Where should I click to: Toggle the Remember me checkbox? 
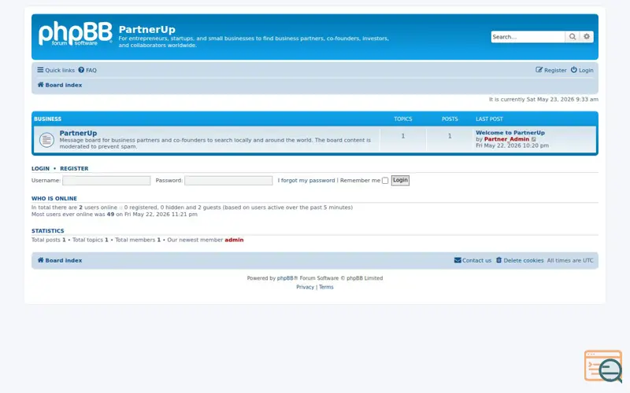coord(385,181)
